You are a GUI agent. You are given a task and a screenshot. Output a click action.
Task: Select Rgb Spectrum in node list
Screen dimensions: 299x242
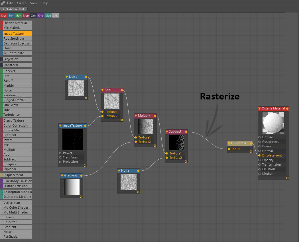tap(16, 38)
